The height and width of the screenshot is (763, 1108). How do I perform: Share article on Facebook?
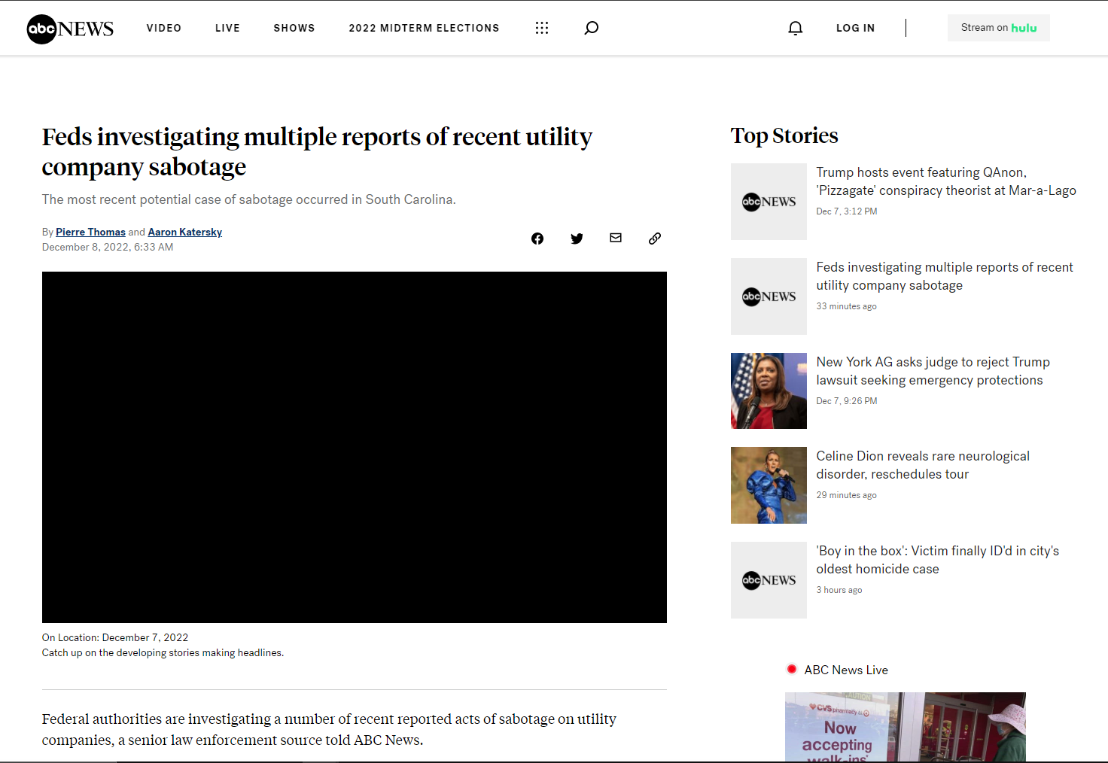click(x=537, y=239)
